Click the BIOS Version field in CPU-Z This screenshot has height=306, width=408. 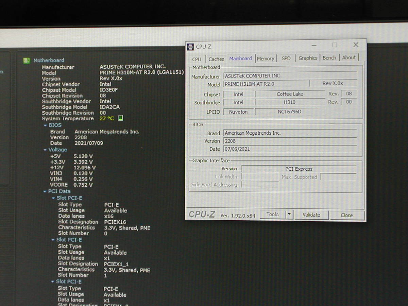coord(290,141)
